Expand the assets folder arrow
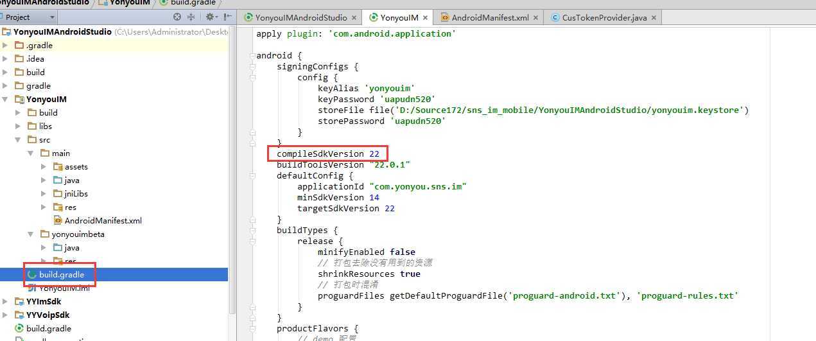The image size is (816, 341). 44,167
